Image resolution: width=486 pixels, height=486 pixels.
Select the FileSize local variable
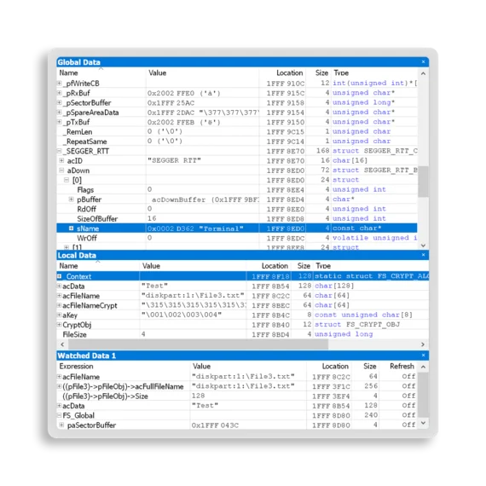(243, 334)
